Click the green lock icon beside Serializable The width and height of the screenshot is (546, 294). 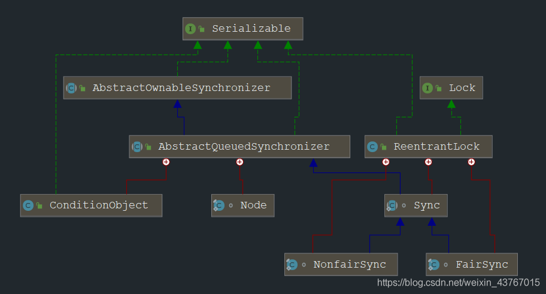pyautogui.click(x=202, y=29)
